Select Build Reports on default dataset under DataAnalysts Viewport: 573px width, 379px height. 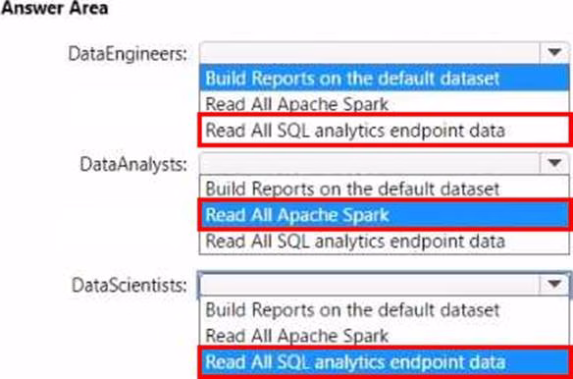click(x=384, y=189)
